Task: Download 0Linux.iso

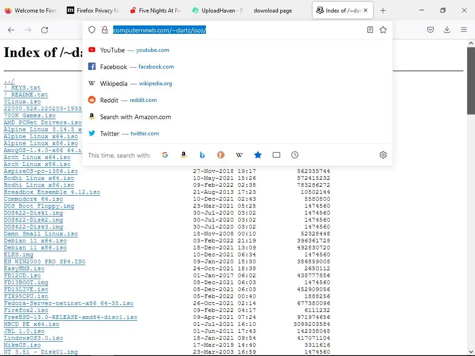Action: (22, 102)
